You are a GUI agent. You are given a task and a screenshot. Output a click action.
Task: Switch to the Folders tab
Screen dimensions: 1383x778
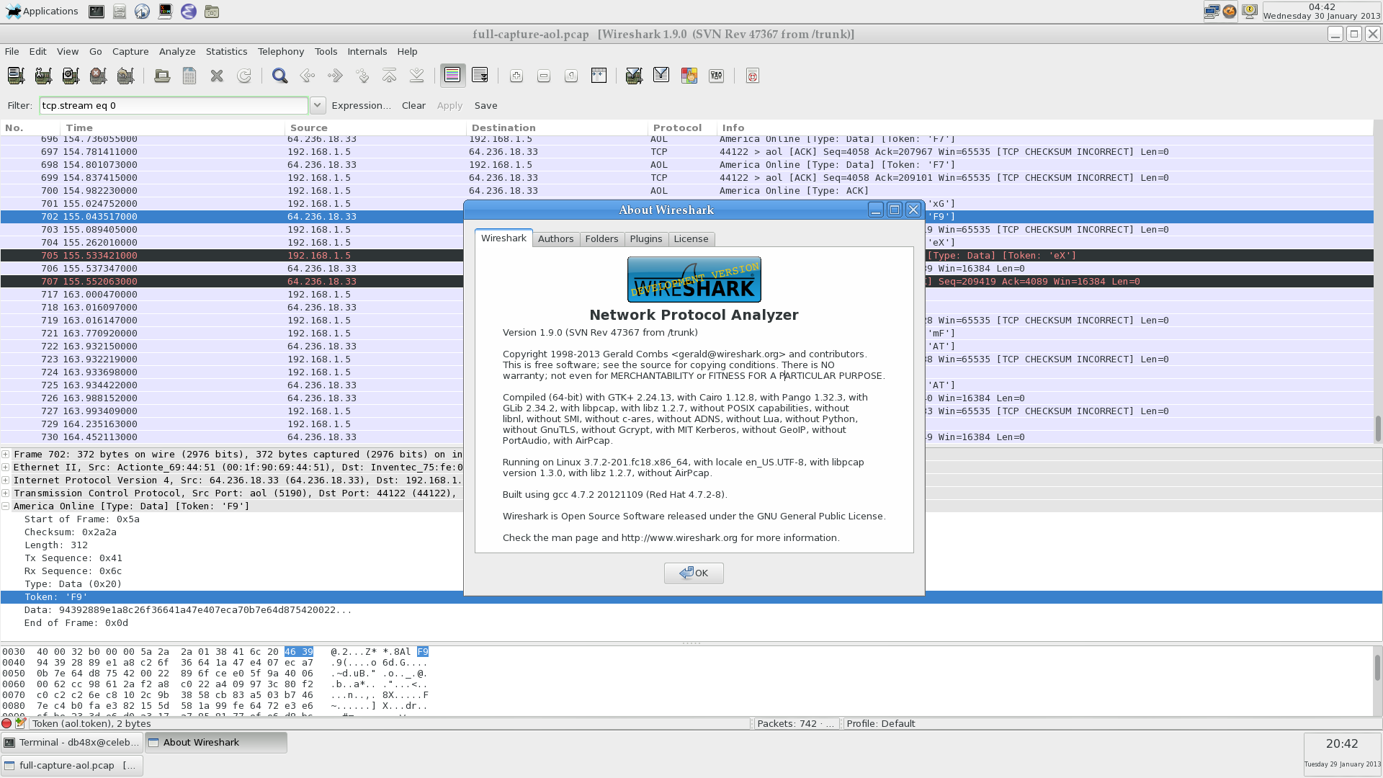pyautogui.click(x=601, y=239)
